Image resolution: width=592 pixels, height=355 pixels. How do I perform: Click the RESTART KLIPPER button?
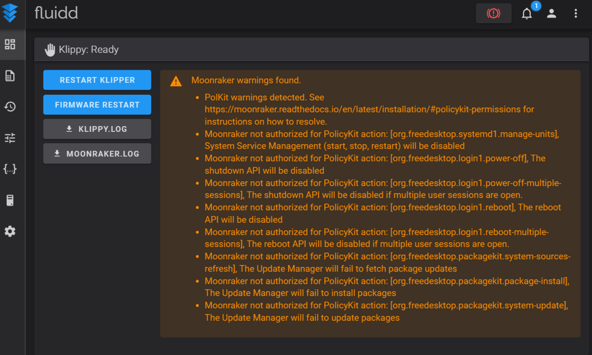click(97, 80)
